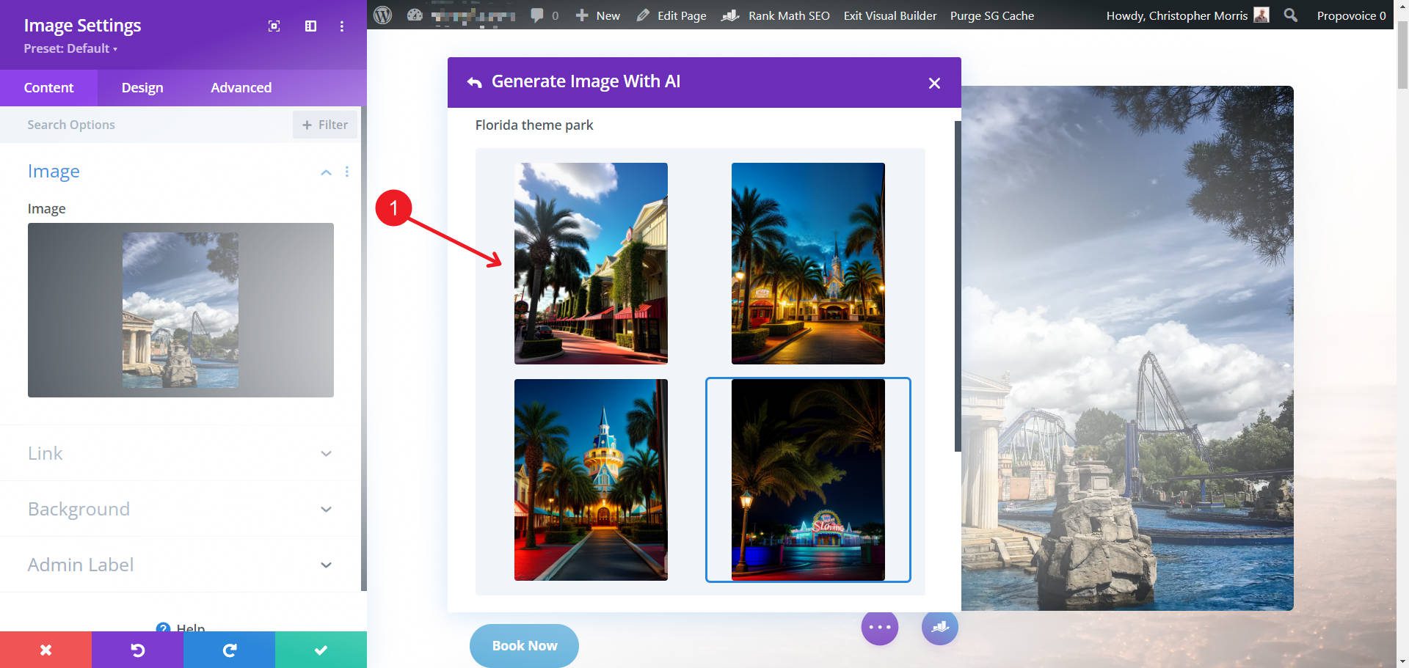This screenshot has width=1409, height=668.
Task: Click the WordPress logo in the admin bar
Action: [x=382, y=15]
